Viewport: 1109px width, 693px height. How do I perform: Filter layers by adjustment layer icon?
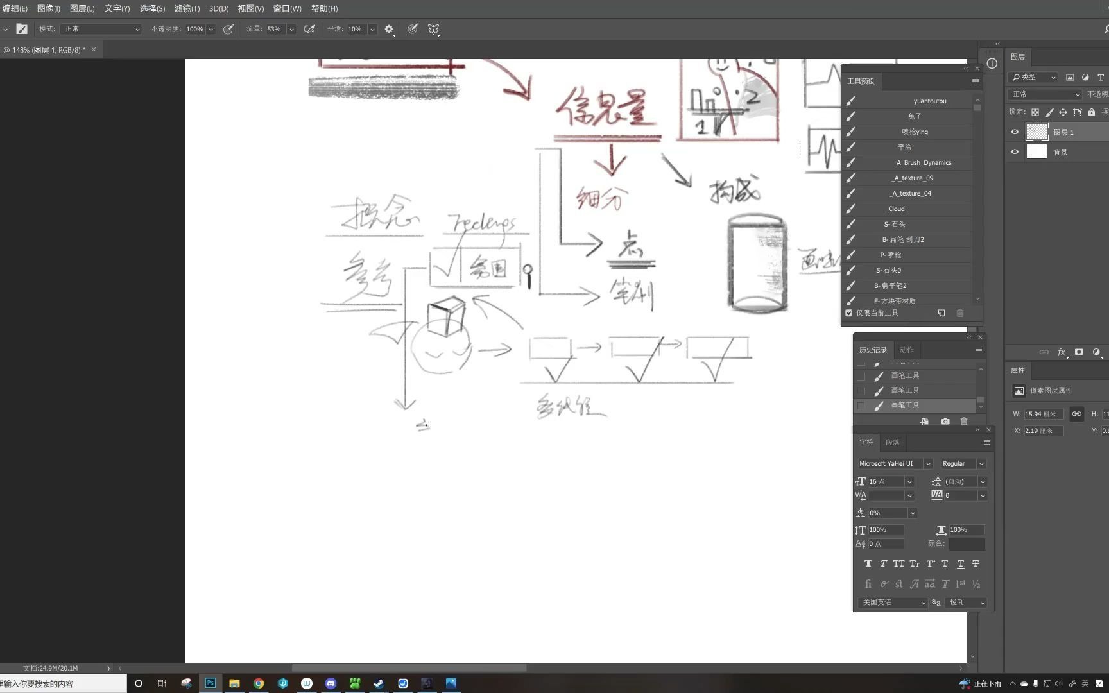1085,77
